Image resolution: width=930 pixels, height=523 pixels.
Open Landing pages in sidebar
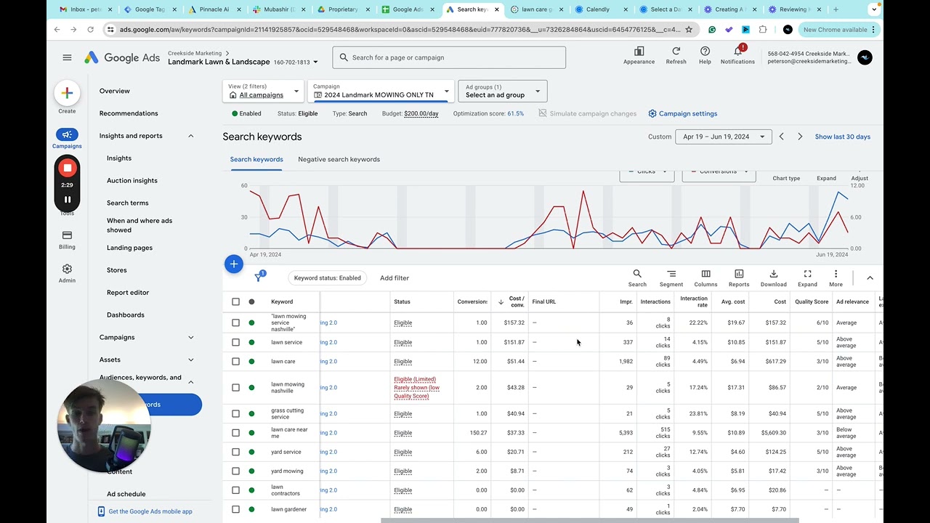pos(129,248)
